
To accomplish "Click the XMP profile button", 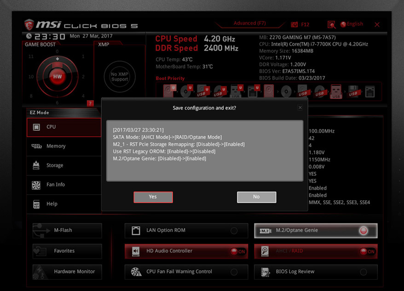I will [119, 77].
